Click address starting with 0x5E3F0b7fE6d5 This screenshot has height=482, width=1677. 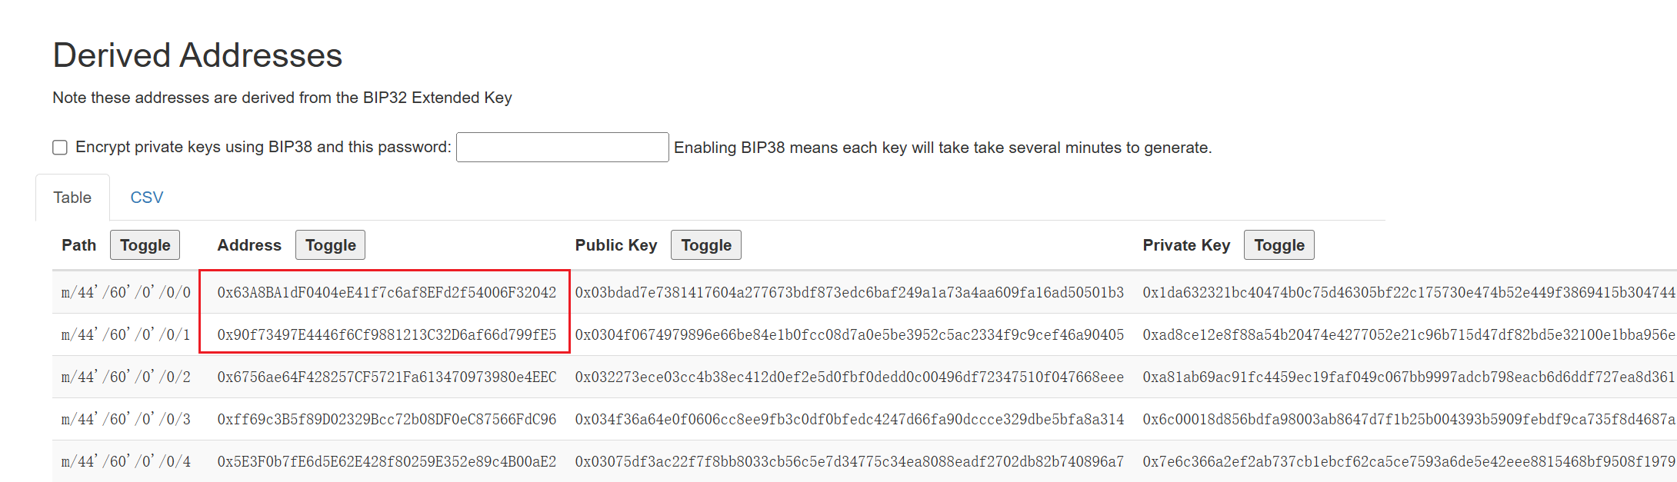pos(386,461)
